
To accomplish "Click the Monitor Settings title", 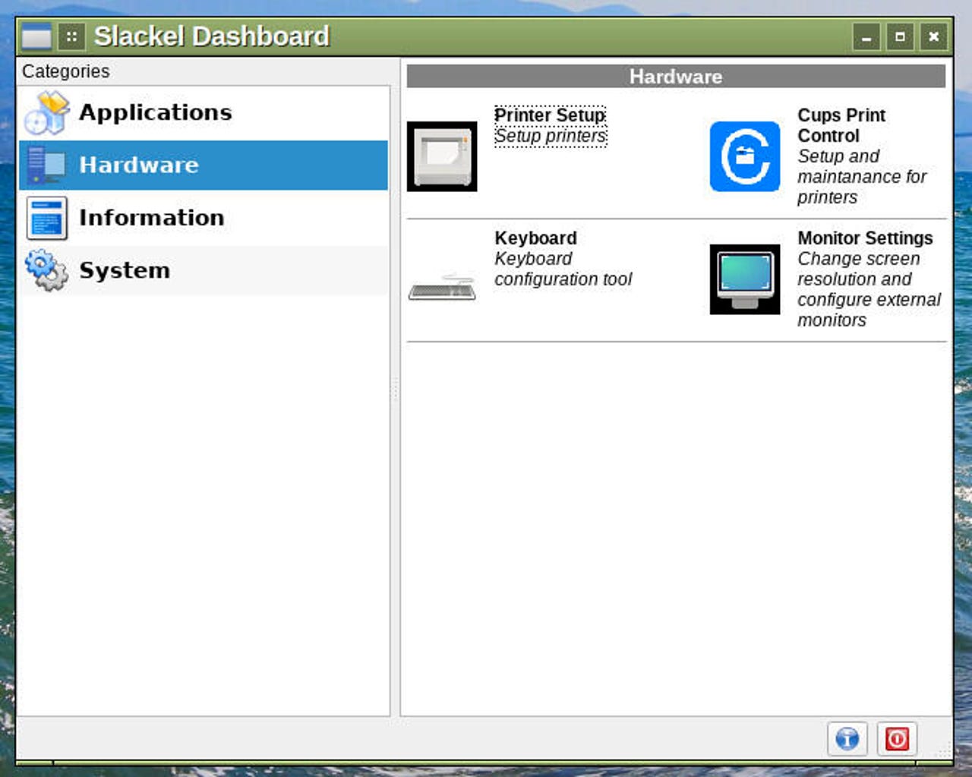I will (x=865, y=238).
